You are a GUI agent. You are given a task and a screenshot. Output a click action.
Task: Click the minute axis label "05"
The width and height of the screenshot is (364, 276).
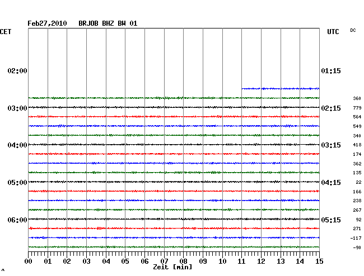tap(125, 261)
